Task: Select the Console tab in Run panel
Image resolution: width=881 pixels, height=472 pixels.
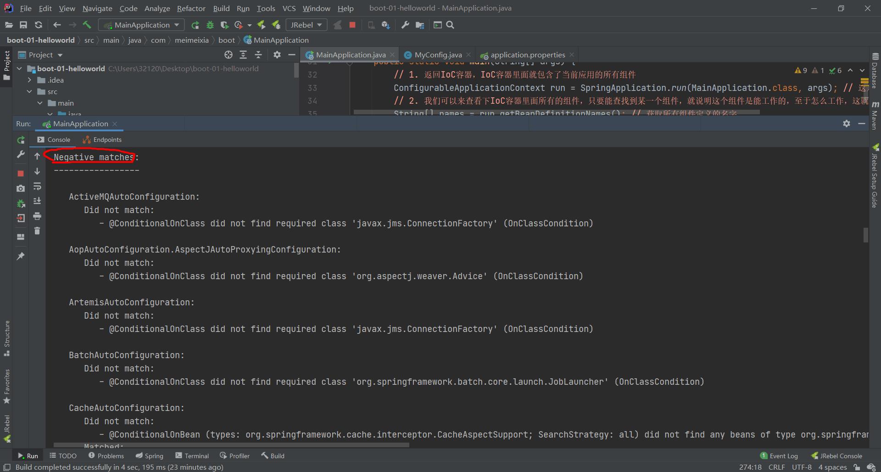Action: click(54, 140)
